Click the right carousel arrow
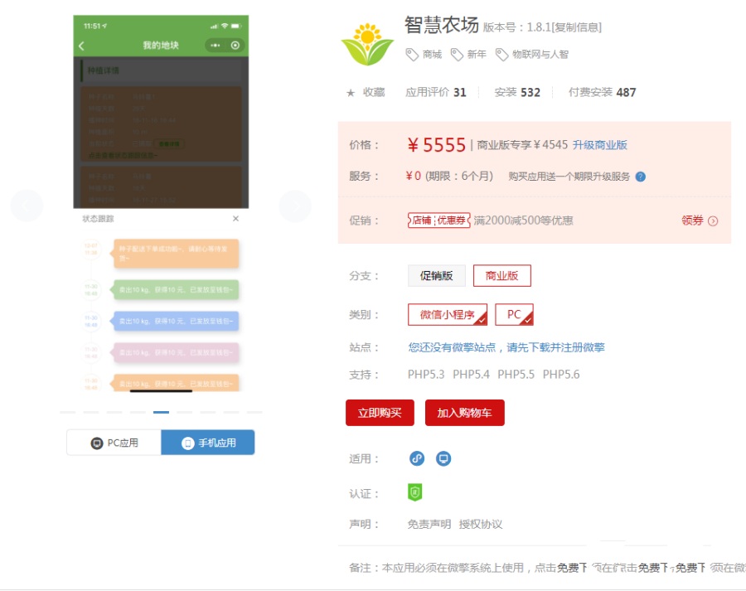Image resolution: width=746 pixels, height=591 pixels. click(x=296, y=205)
